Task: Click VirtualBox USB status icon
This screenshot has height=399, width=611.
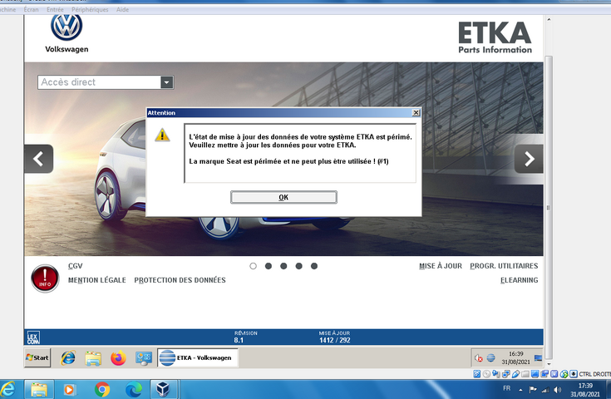Action: click(x=516, y=374)
